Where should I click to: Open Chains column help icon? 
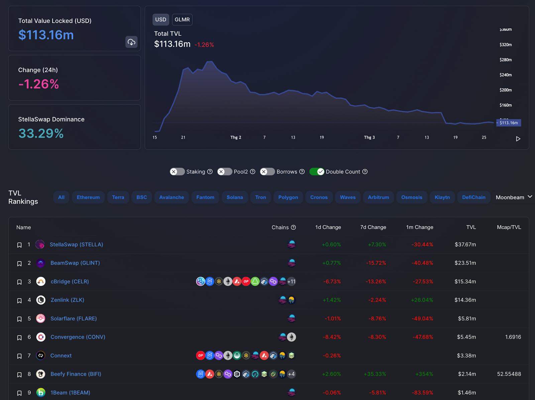pyautogui.click(x=294, y=227)
